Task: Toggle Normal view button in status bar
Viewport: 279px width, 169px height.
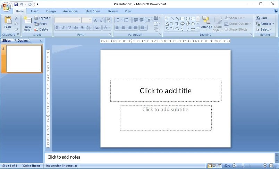Action: pyautogui.click(x=210, y=166)
